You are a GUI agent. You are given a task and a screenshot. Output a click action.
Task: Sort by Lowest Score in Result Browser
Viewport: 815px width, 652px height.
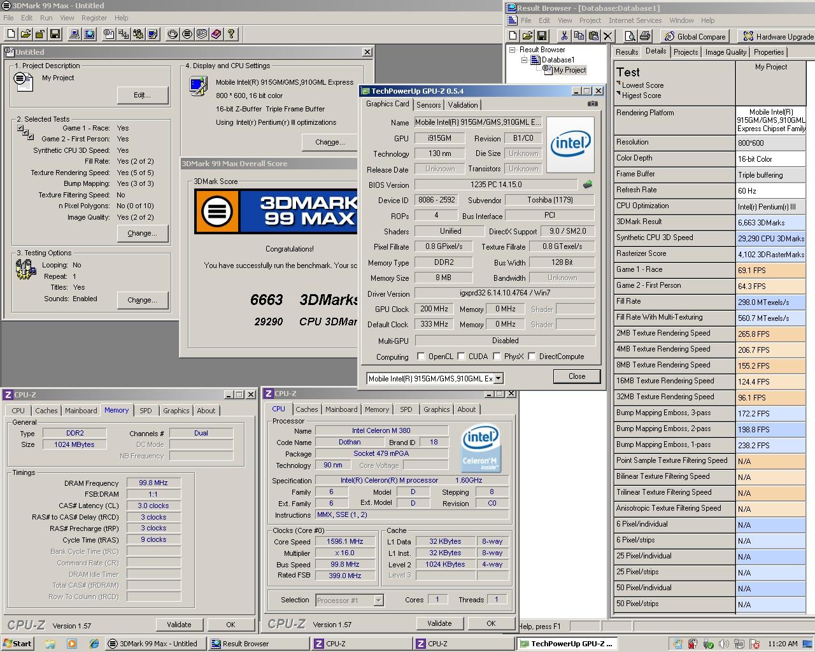click(x=642, y=85)
